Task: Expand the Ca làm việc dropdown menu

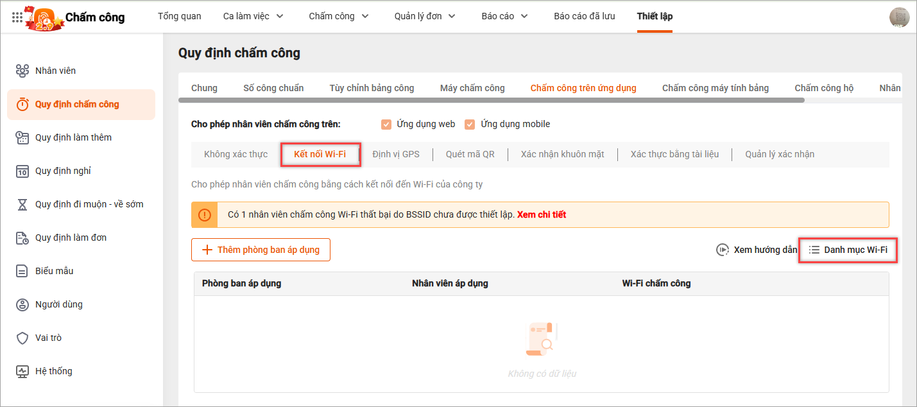Action: 253,17
